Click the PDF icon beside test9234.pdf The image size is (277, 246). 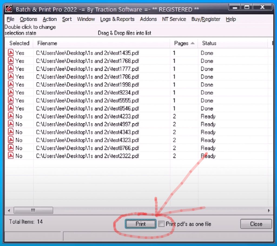[10, 93]
